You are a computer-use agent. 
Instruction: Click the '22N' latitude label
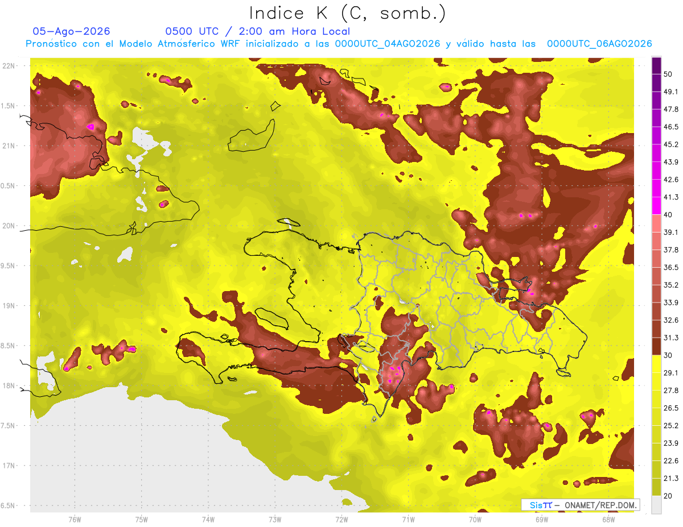pos(9,66)
